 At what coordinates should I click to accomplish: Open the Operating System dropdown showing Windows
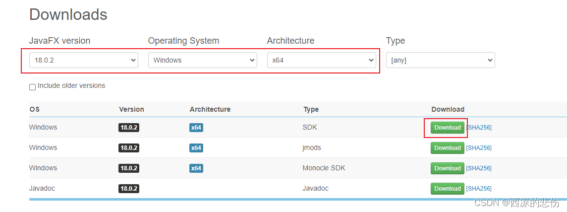pos(203,60)
